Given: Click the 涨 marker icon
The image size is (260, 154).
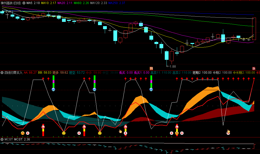Looking at the screenshot, I should pyautogui.click(x=254, y=68).
